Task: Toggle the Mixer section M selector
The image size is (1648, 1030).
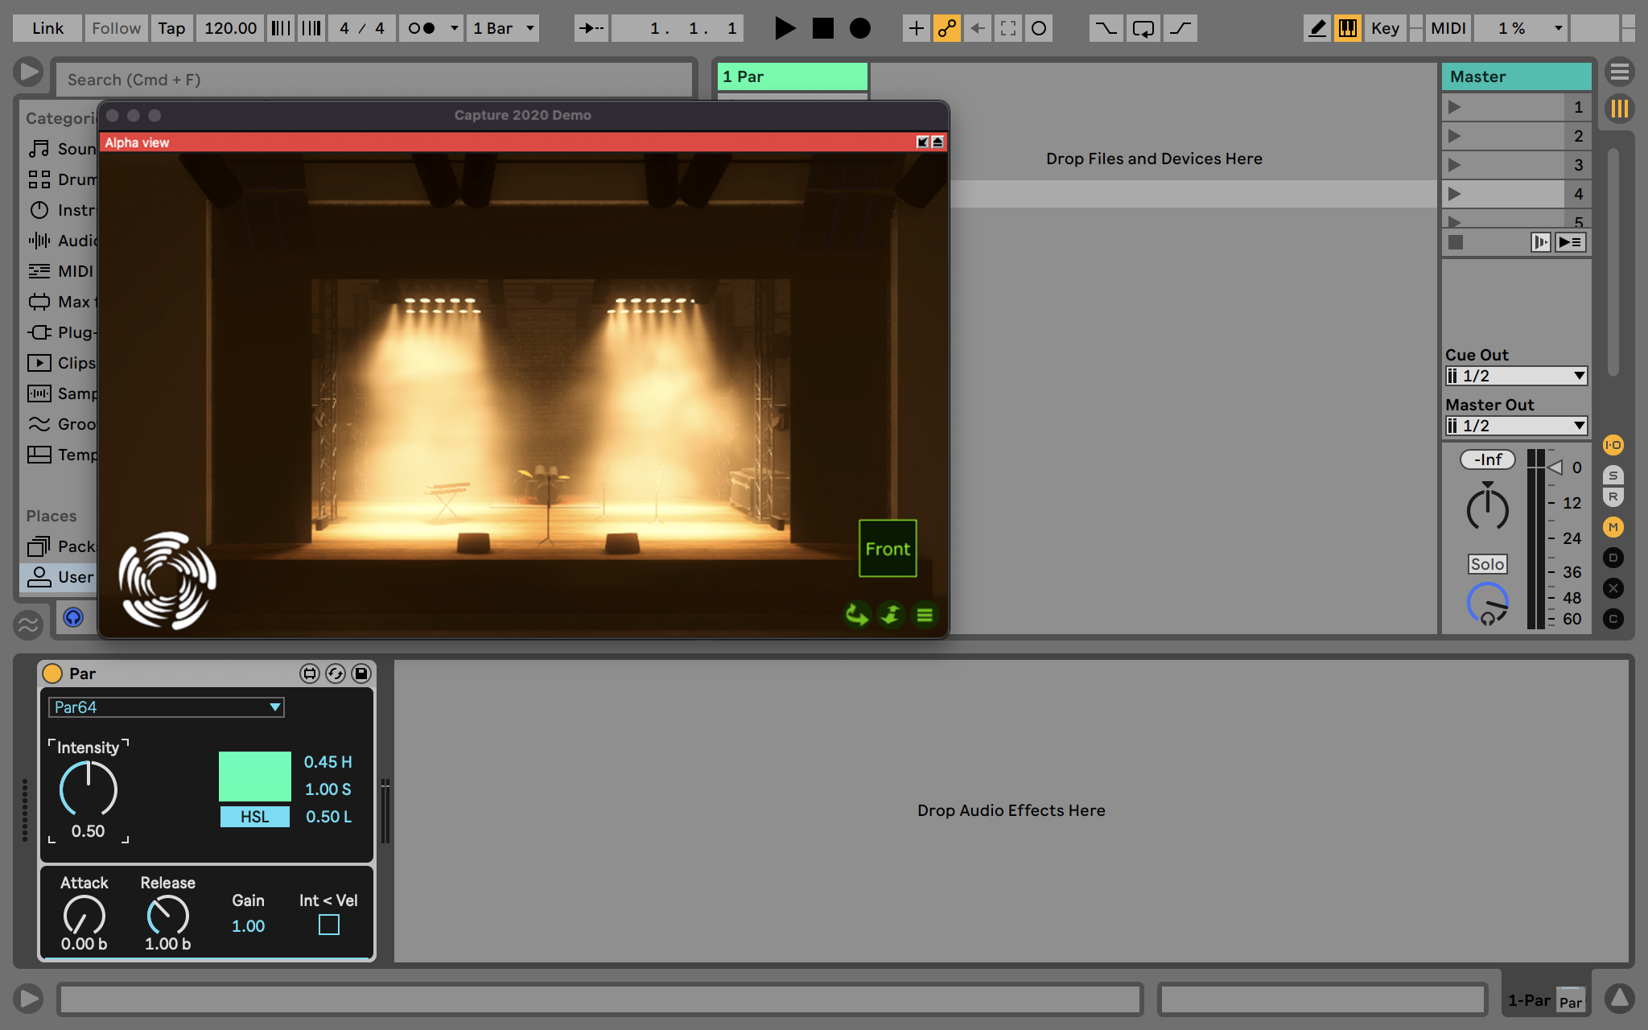Action: 1613,527
